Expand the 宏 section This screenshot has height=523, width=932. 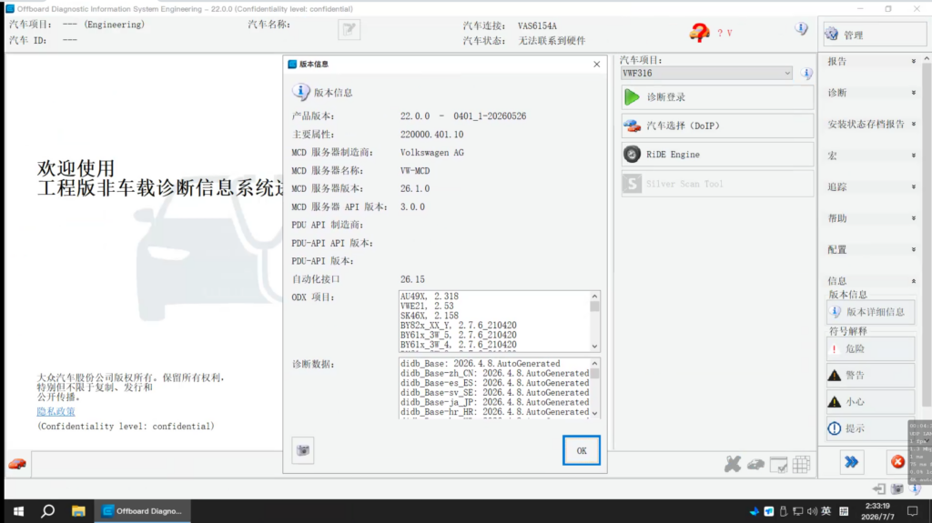tap(871, 156)
